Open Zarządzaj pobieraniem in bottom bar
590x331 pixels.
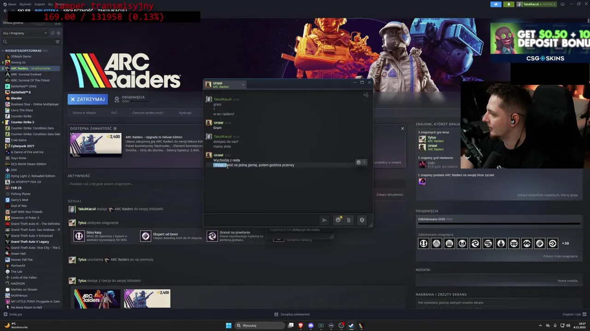[292, 314]
